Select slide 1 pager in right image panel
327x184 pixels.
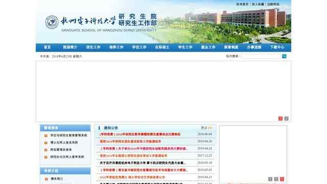pos(270,179)
